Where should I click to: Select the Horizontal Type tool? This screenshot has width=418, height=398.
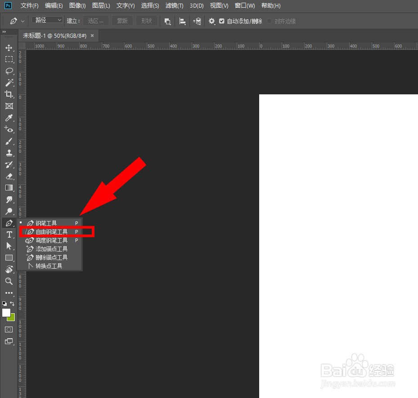(x=9, y=234)
